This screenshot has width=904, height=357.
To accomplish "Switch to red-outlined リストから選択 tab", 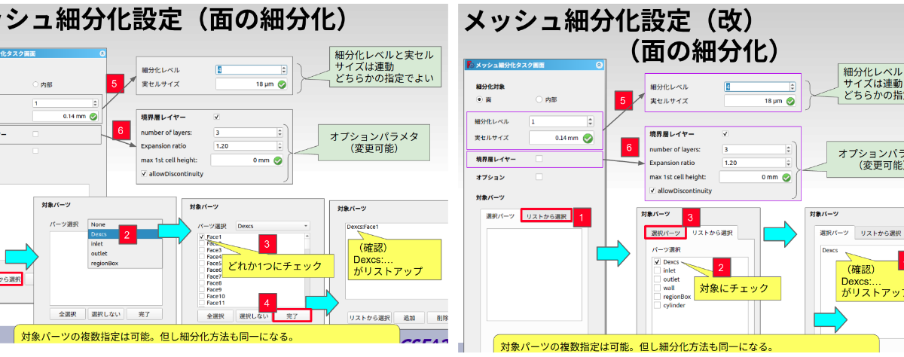I will 546,217.
